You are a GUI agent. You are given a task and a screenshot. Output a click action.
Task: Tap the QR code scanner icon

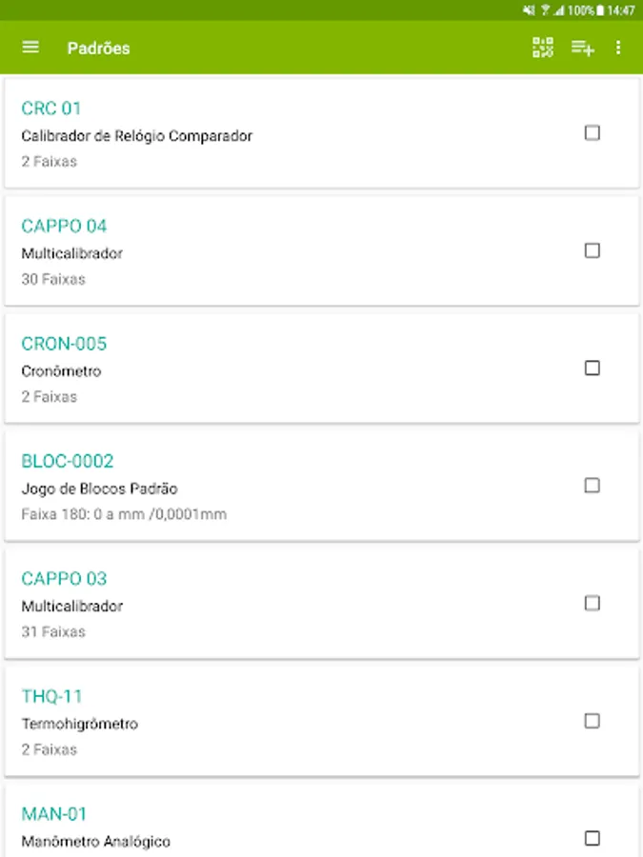542,48
